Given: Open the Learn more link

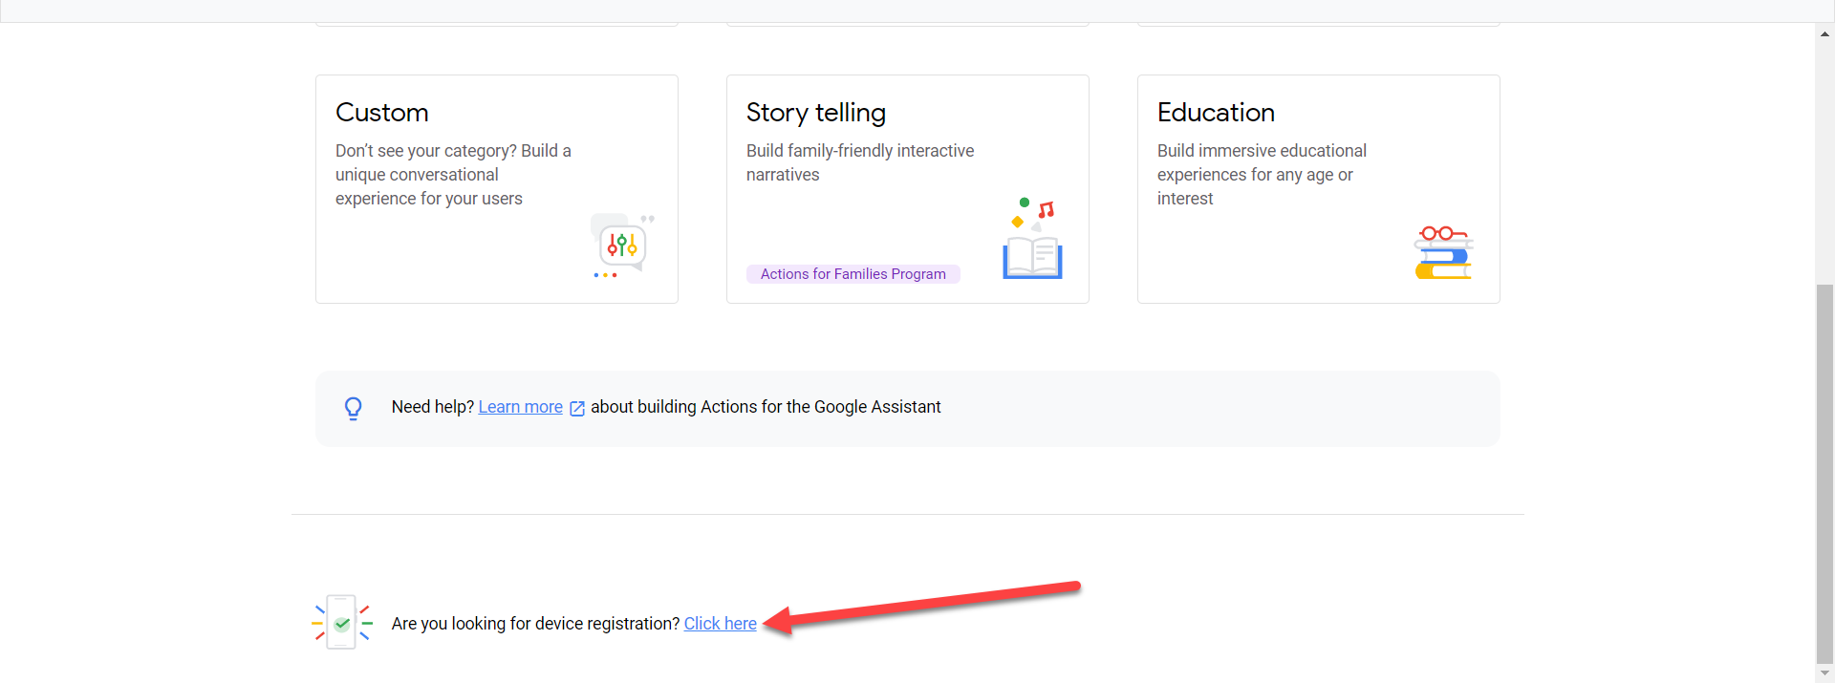Looking at the screenshot, I should [x=520, y=407].
